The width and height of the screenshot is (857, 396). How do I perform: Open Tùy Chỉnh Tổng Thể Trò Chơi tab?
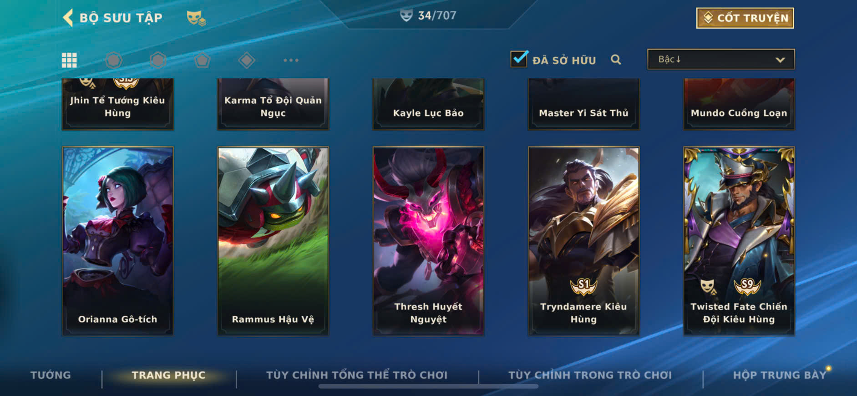click(357, 375)
